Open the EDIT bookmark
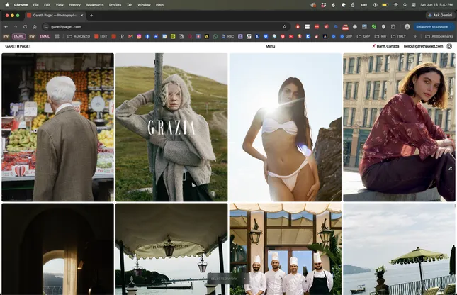Image resolution: width=457 pixels, height=295 pixels. (x=101, y=36)
